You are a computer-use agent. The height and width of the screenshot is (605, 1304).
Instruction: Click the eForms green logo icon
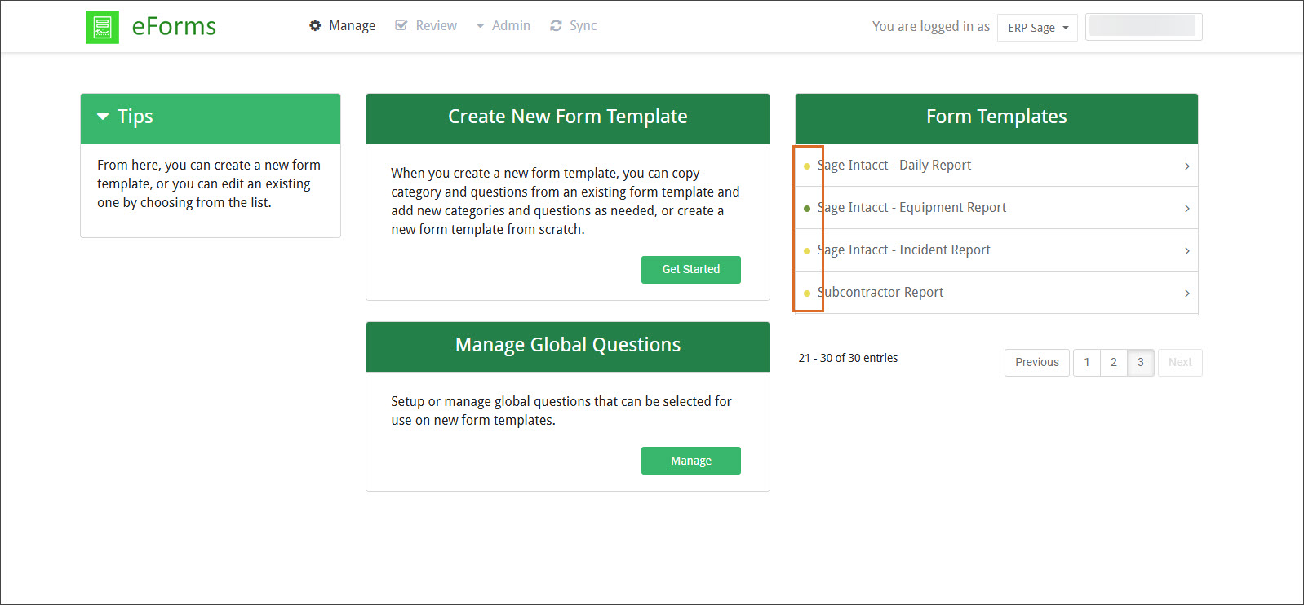(102, 27)
